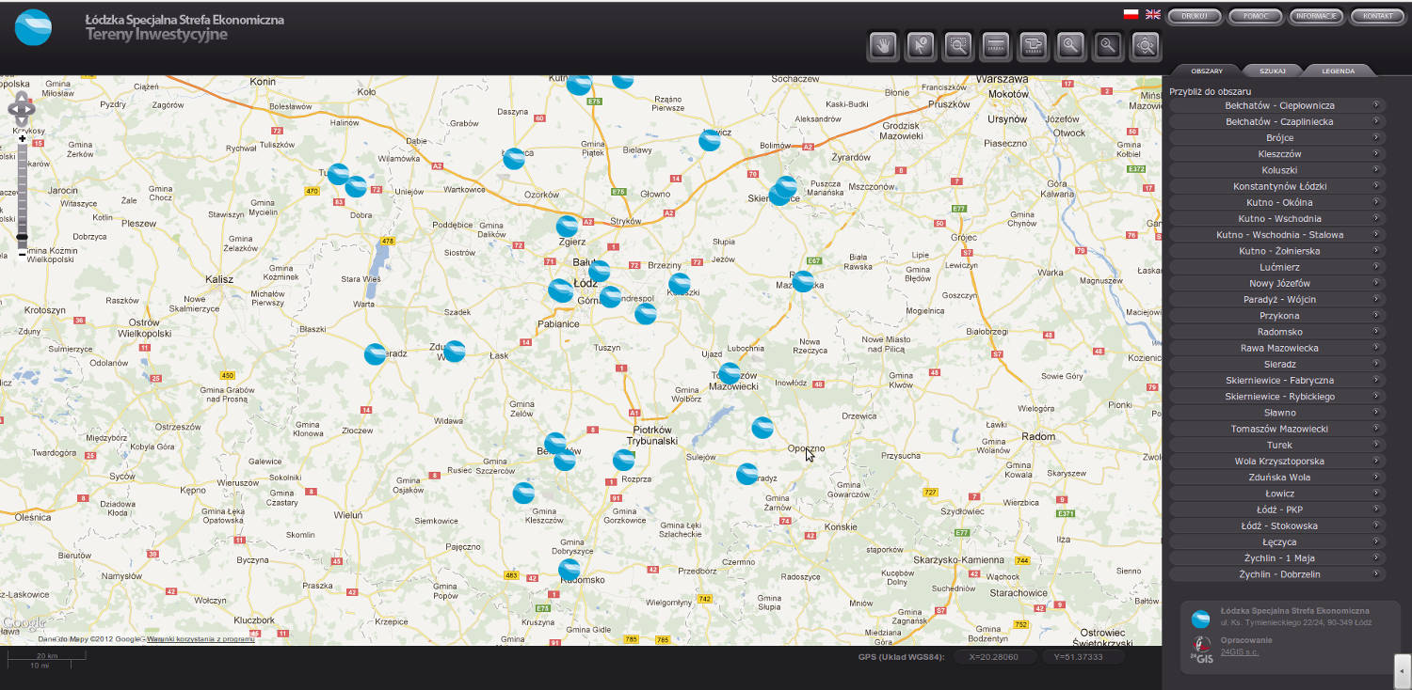Click the map zoom slider handle
This screenshot has width=1412, height=690.
[23, 238]
